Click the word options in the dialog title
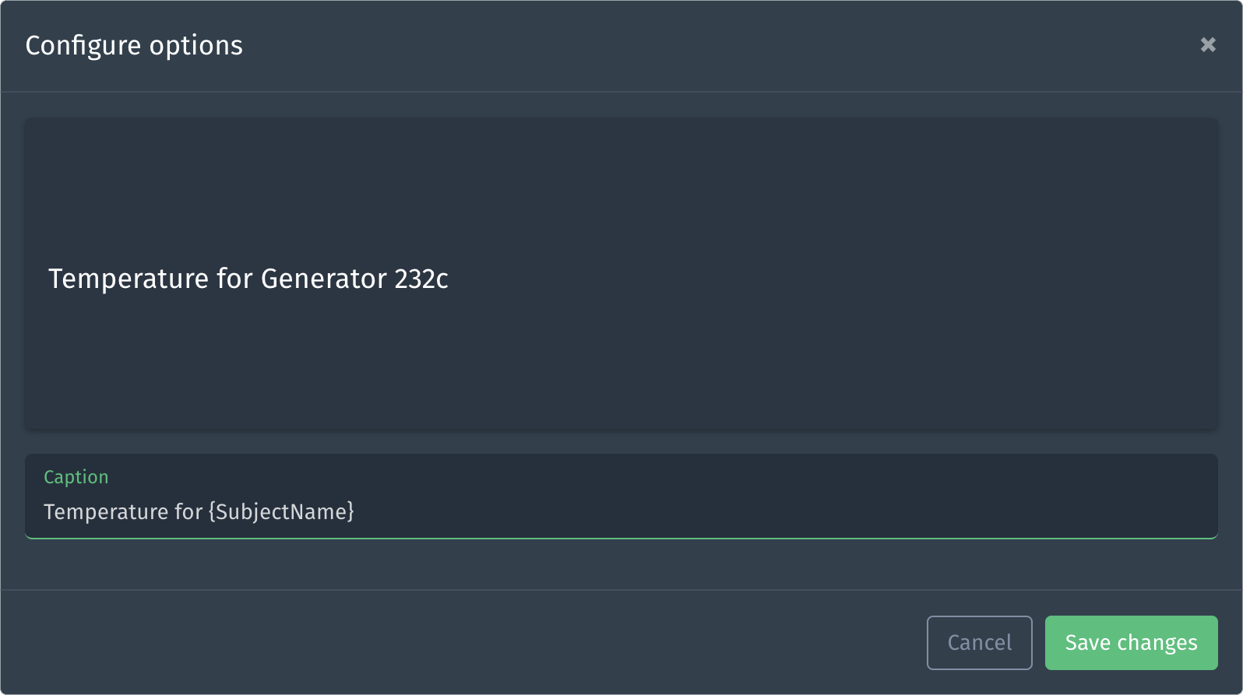The width and height of the screenshot is (1243, 695). tap(195, 45)
